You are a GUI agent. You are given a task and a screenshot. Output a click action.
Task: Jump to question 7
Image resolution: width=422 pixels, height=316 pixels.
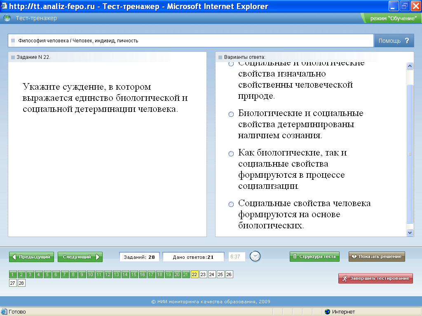[x=65, y=274]
